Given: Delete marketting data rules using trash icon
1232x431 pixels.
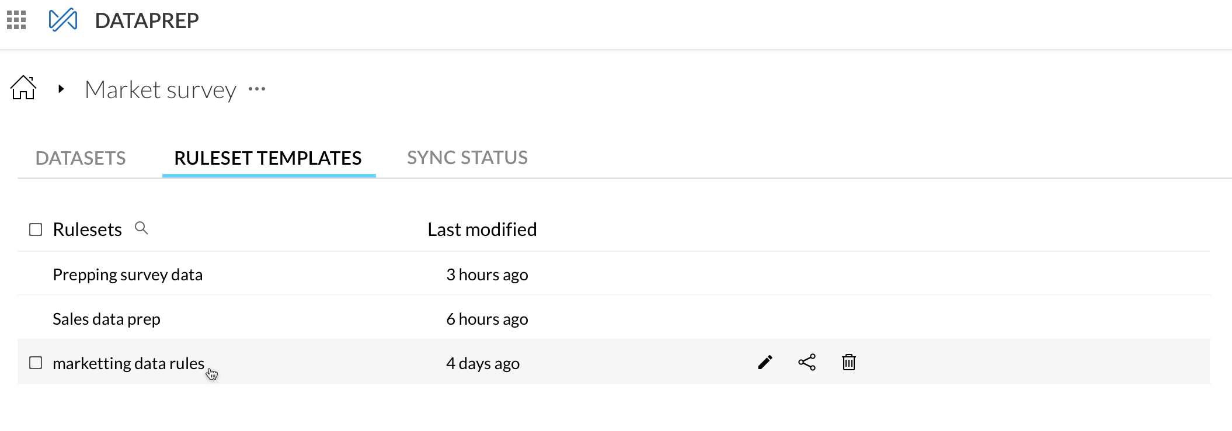Looking at the screenshot, I should click(849, 363).
